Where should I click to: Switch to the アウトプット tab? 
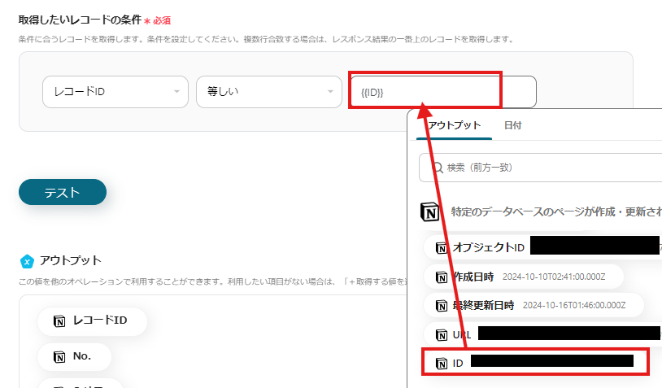[455, 125]
